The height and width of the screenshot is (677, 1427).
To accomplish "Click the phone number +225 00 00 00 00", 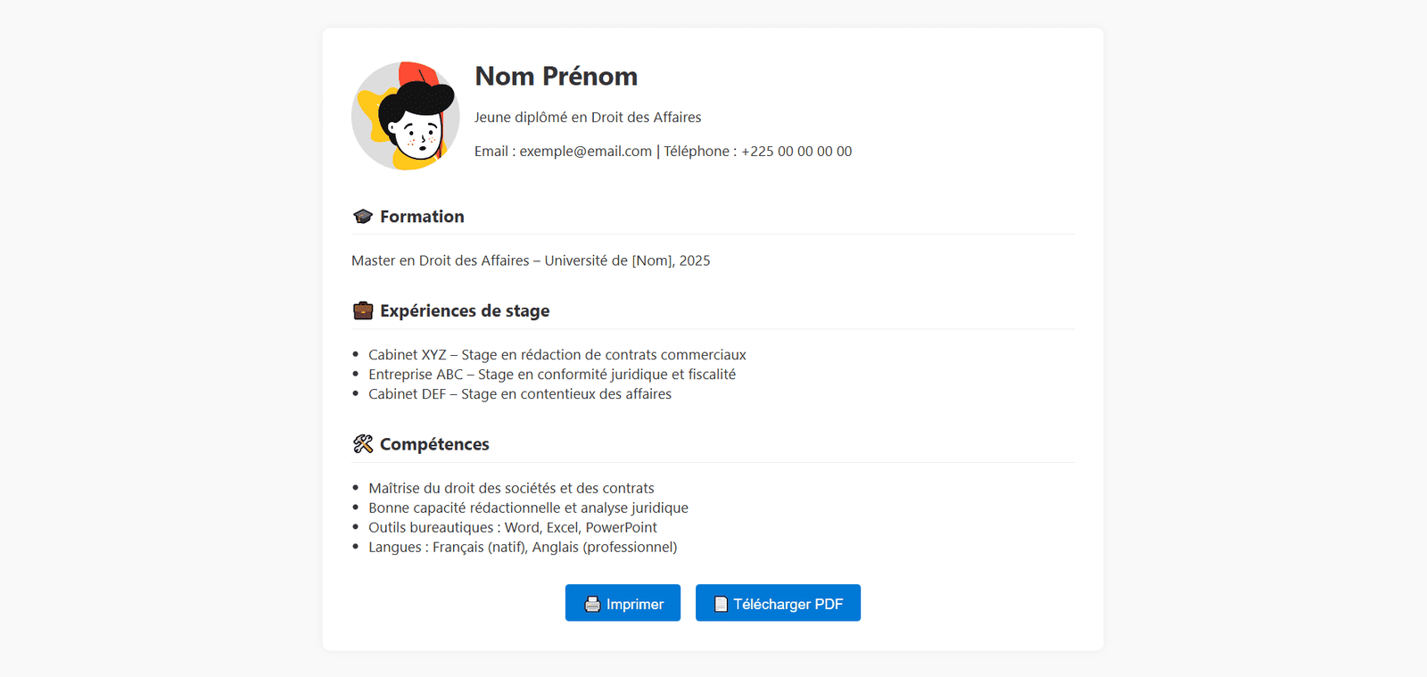I will pyautogui.click(x=796, y=152).
